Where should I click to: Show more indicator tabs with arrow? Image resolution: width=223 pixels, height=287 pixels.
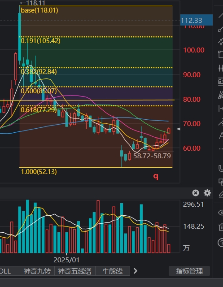click(x=136, y=271)
